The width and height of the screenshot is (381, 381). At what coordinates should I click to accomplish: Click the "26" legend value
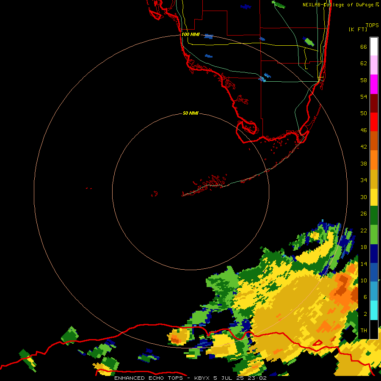tap(364, 214)
